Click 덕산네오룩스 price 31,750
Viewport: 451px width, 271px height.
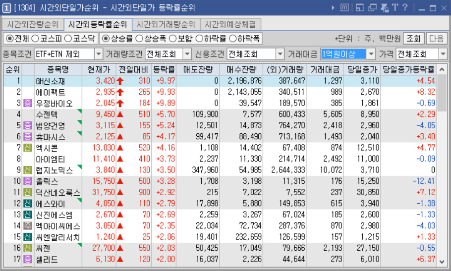click(104, 192)
